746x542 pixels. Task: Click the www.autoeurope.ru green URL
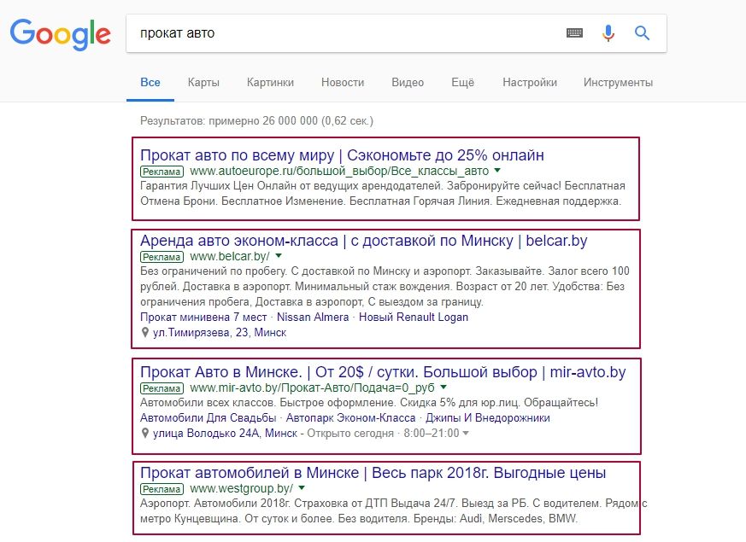pyautogui.click(x=339, y=171)
